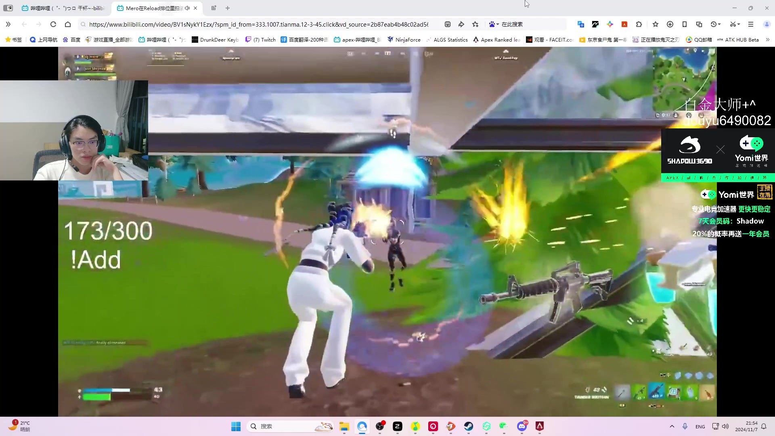The image size is (775, 436).
Task: Open the user profile avatar
Action: click(767, 24)
